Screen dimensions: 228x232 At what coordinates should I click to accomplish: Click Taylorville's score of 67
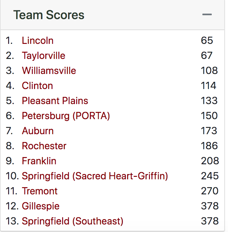[207, 55]
